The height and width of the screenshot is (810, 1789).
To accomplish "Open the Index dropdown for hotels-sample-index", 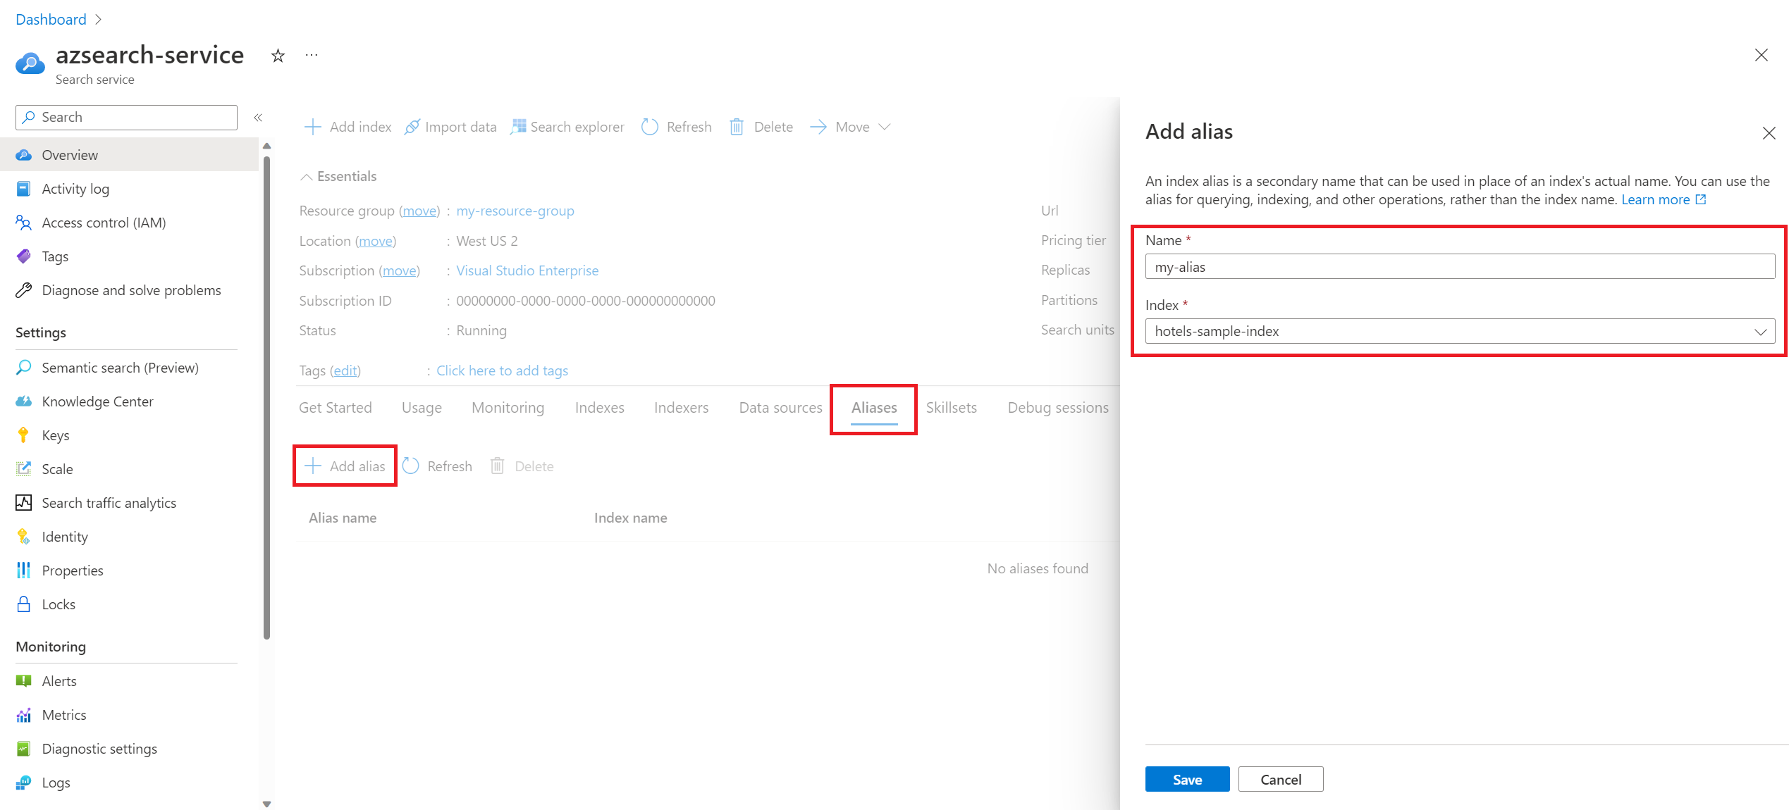I will pos(1459,331).
